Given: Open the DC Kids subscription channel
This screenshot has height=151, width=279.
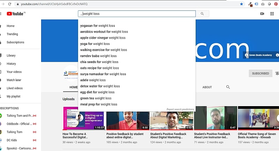Looking at the screenshot, I should tap(12, 140).
